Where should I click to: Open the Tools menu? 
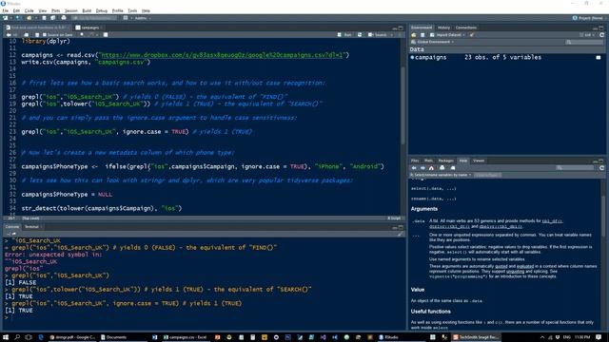click(x=132, y=10)
